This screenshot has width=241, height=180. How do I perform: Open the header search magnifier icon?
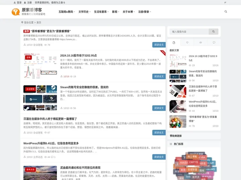point(226,11)
